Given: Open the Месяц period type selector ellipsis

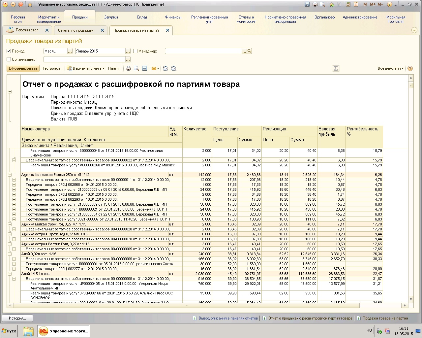Looking at the screenshot, I should pyautogui.click(x=70, y=51).
